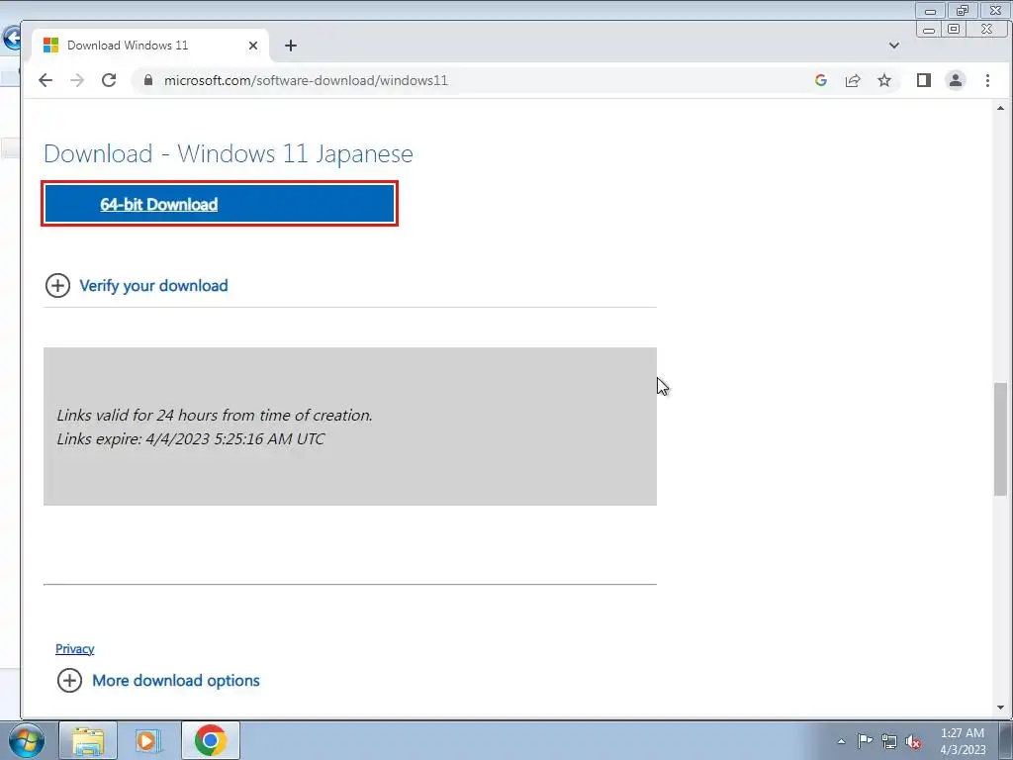
Task: Expand Verify your download section
Action: (x=153, y=286)
